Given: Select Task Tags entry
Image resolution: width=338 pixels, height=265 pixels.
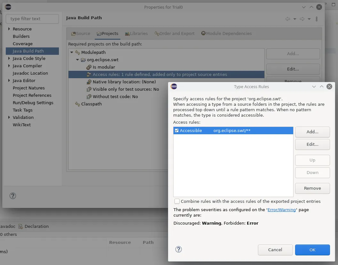Looking at the screenshot, I should point(23,110).
